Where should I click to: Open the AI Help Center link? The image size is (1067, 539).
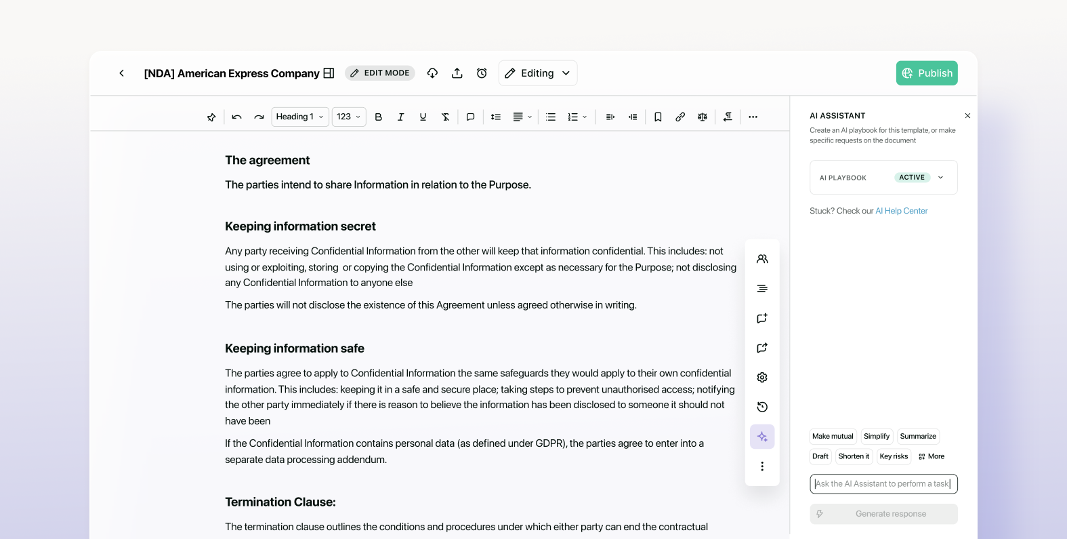901,211
